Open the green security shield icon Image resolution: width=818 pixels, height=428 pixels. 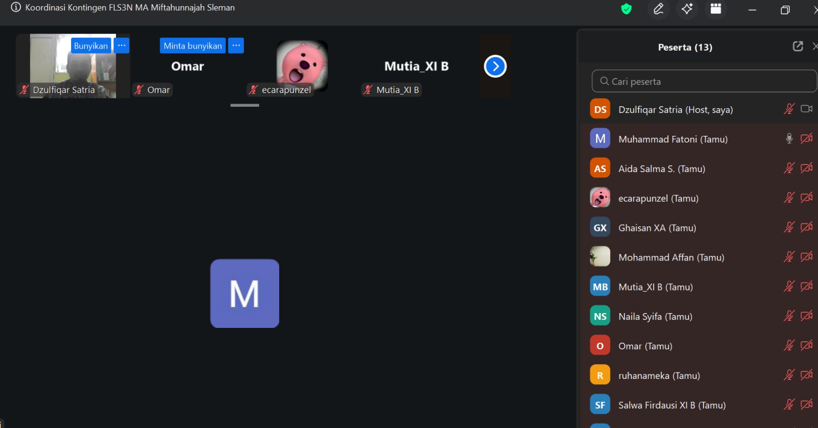[626, 9]
